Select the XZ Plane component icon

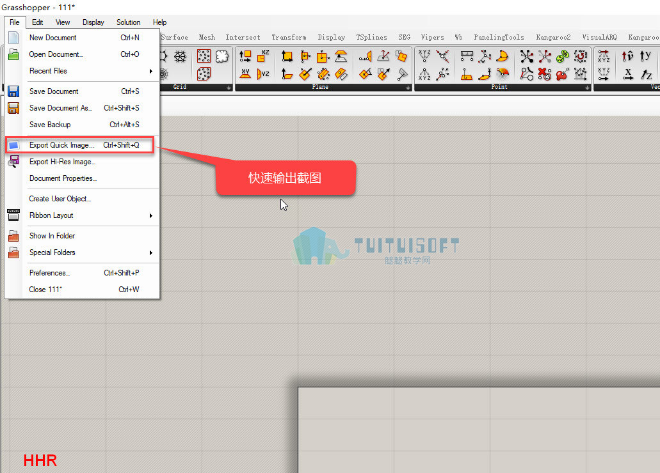(x=263, y=56)
